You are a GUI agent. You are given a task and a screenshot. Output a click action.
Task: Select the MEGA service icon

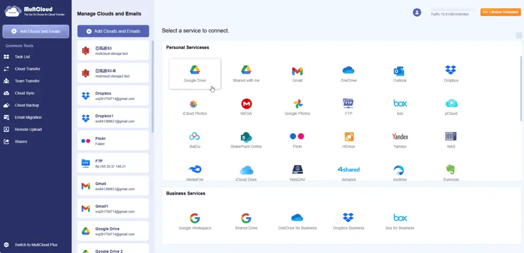point(247,104)
